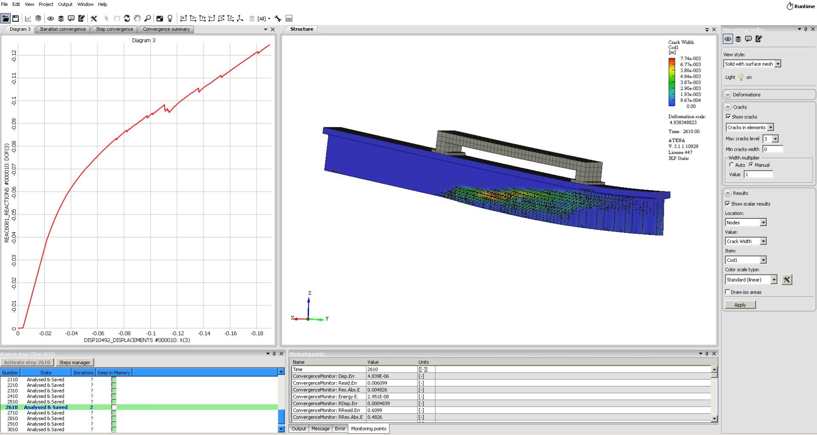
Task: Click the eye view icon in main toolbar
Action: click(51, 18)
